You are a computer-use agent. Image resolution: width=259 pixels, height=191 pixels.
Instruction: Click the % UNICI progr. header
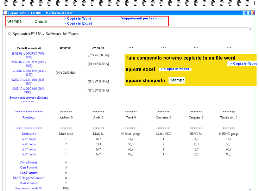(x=229, y=134)
